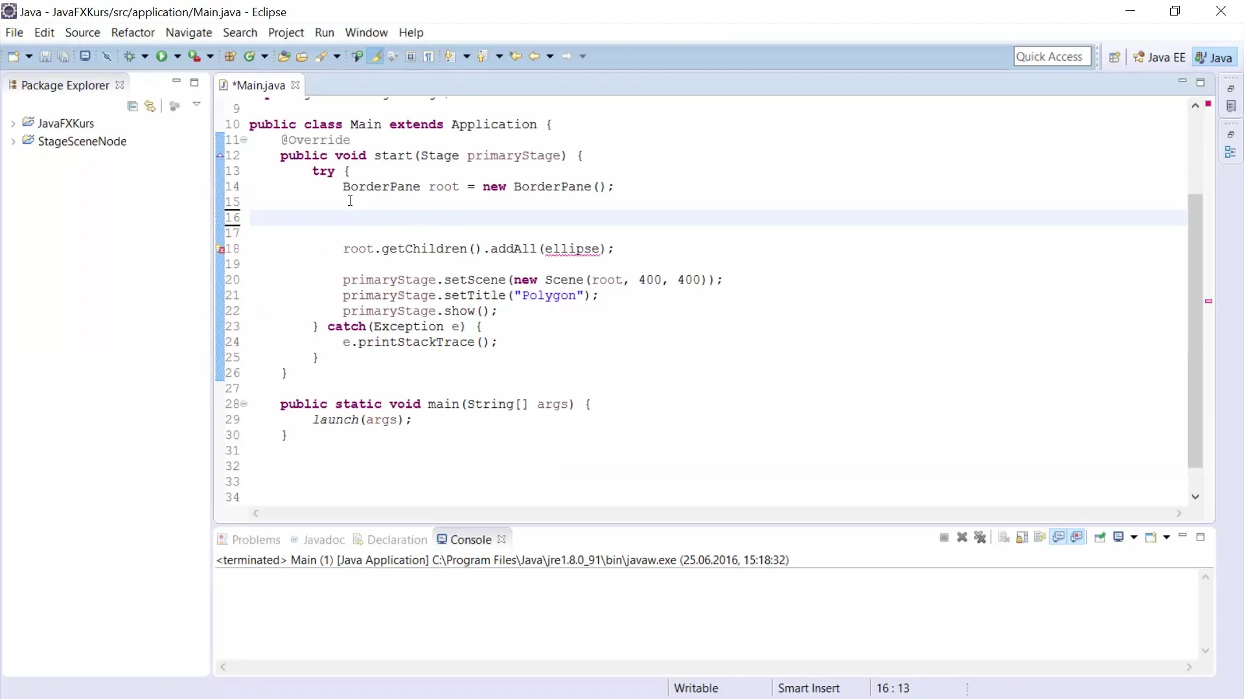1244x699 pixels.
Task: Click the Run Last Tool coverage icon
Action: coord(194,56)
